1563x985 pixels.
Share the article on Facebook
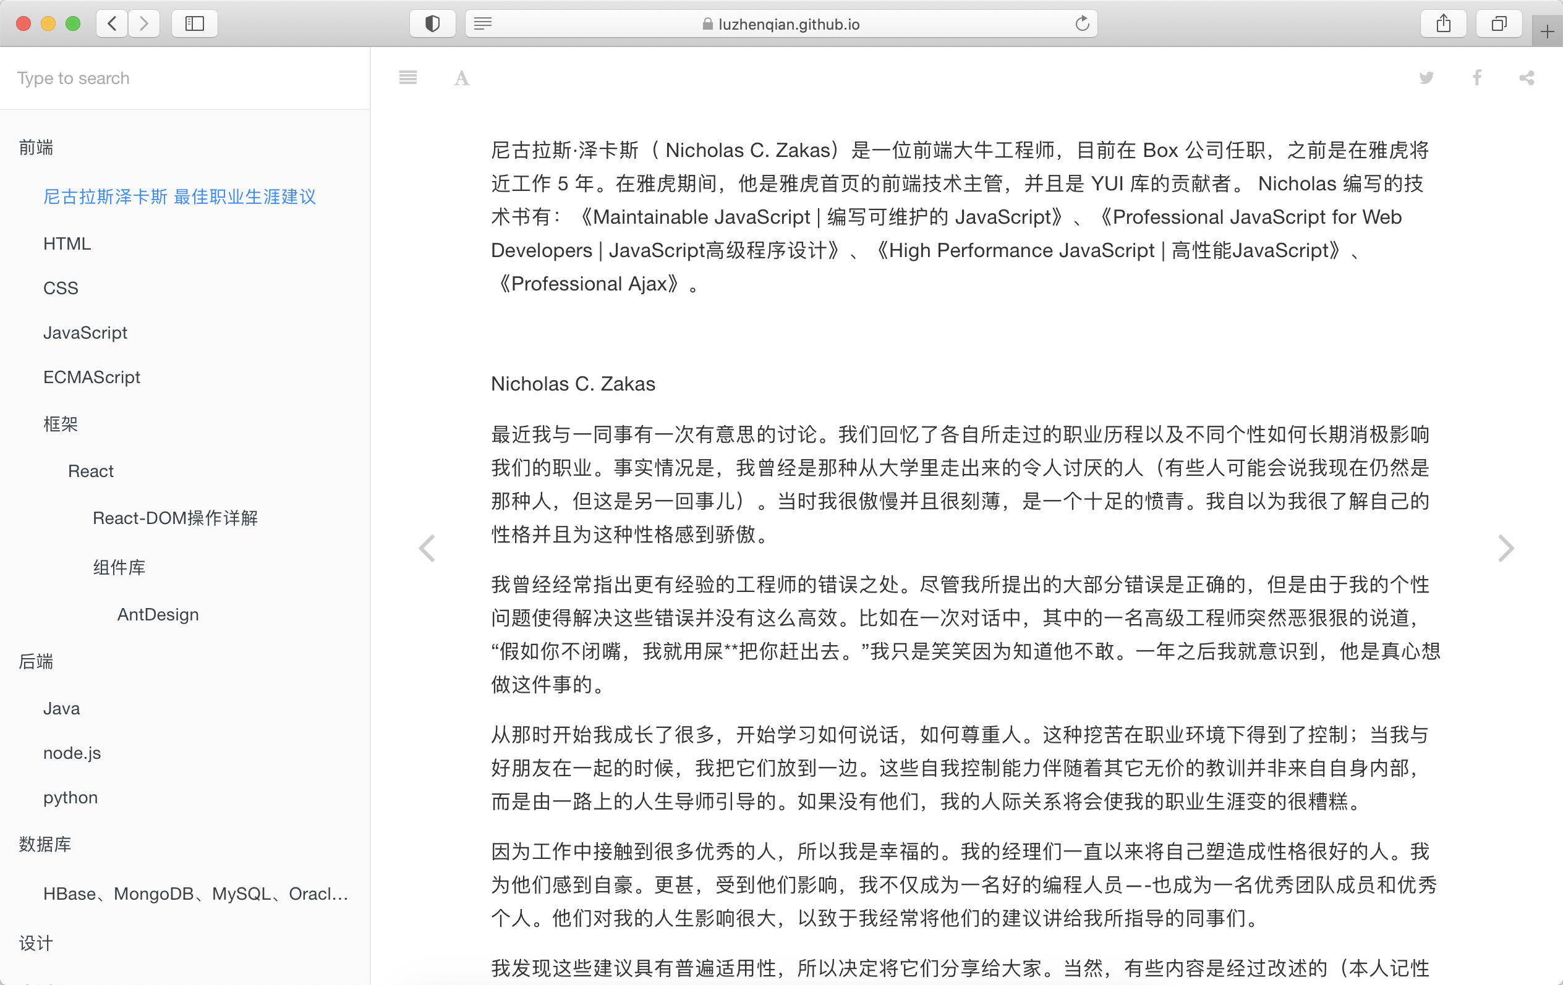click(1476, 78)
